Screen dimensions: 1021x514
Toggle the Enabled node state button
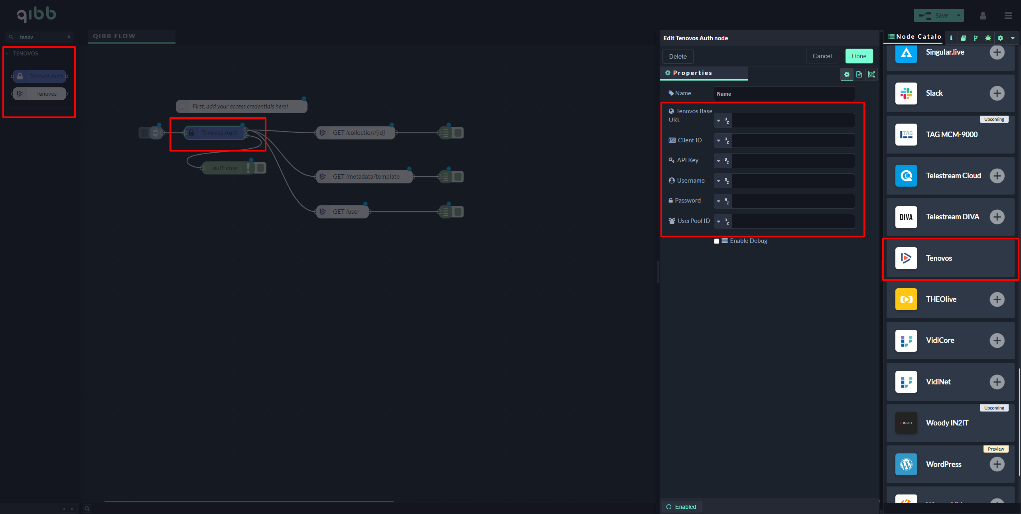pyautogui.click(x=682, y=507)
